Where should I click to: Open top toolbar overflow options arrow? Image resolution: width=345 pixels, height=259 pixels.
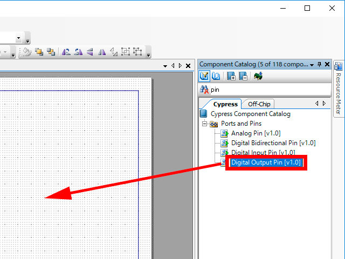tap(27, 41)
